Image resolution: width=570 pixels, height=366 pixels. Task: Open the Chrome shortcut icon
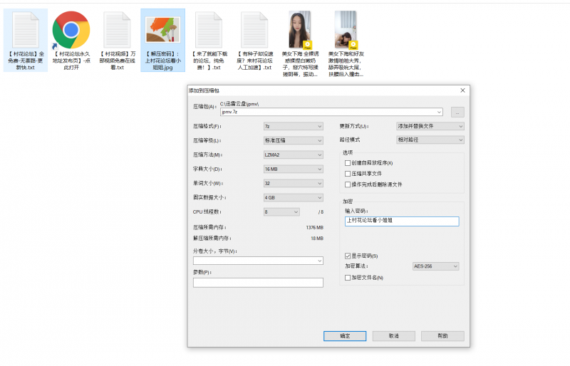(71, 30)
